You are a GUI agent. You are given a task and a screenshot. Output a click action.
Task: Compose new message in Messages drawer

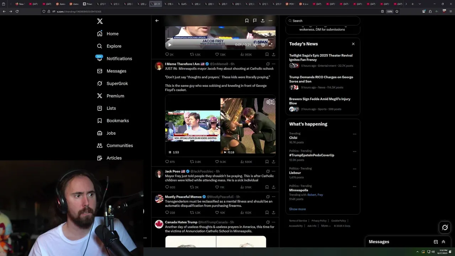click(x=436, y=242)
